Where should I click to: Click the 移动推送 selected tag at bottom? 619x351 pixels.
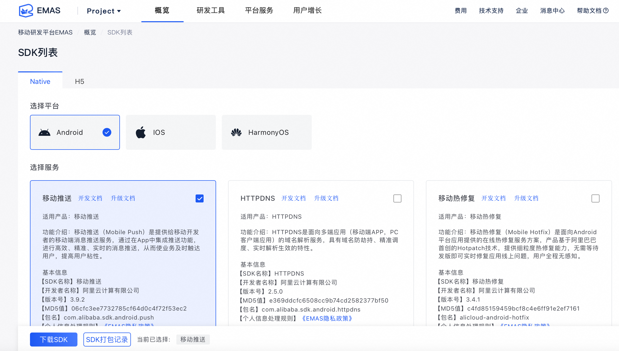pos(193,340)
